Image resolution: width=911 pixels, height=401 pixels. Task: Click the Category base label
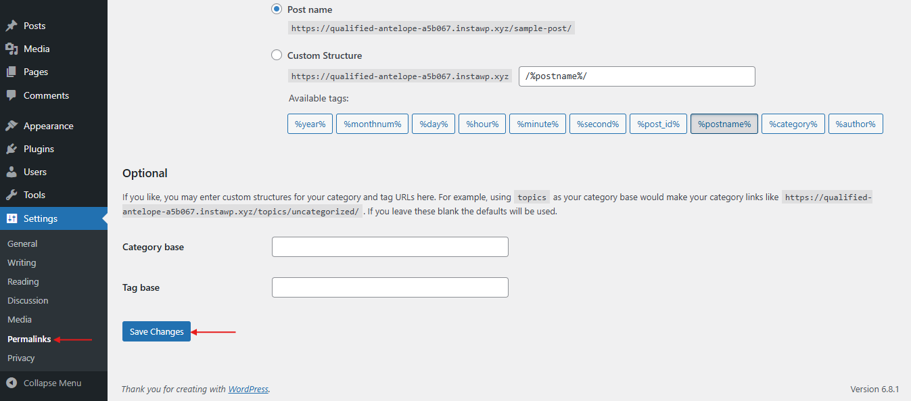pyautogui.click(x=153, y=247)
